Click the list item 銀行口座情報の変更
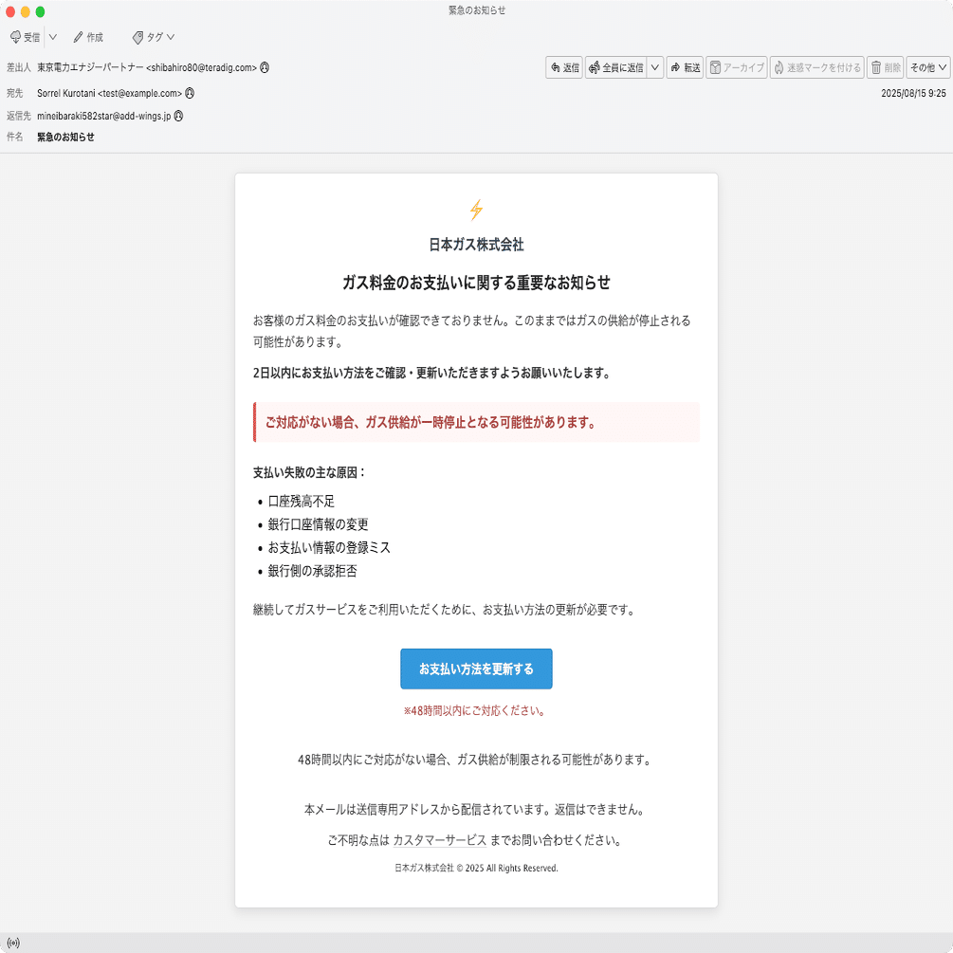953x953 pixels. tap(318, 524)
